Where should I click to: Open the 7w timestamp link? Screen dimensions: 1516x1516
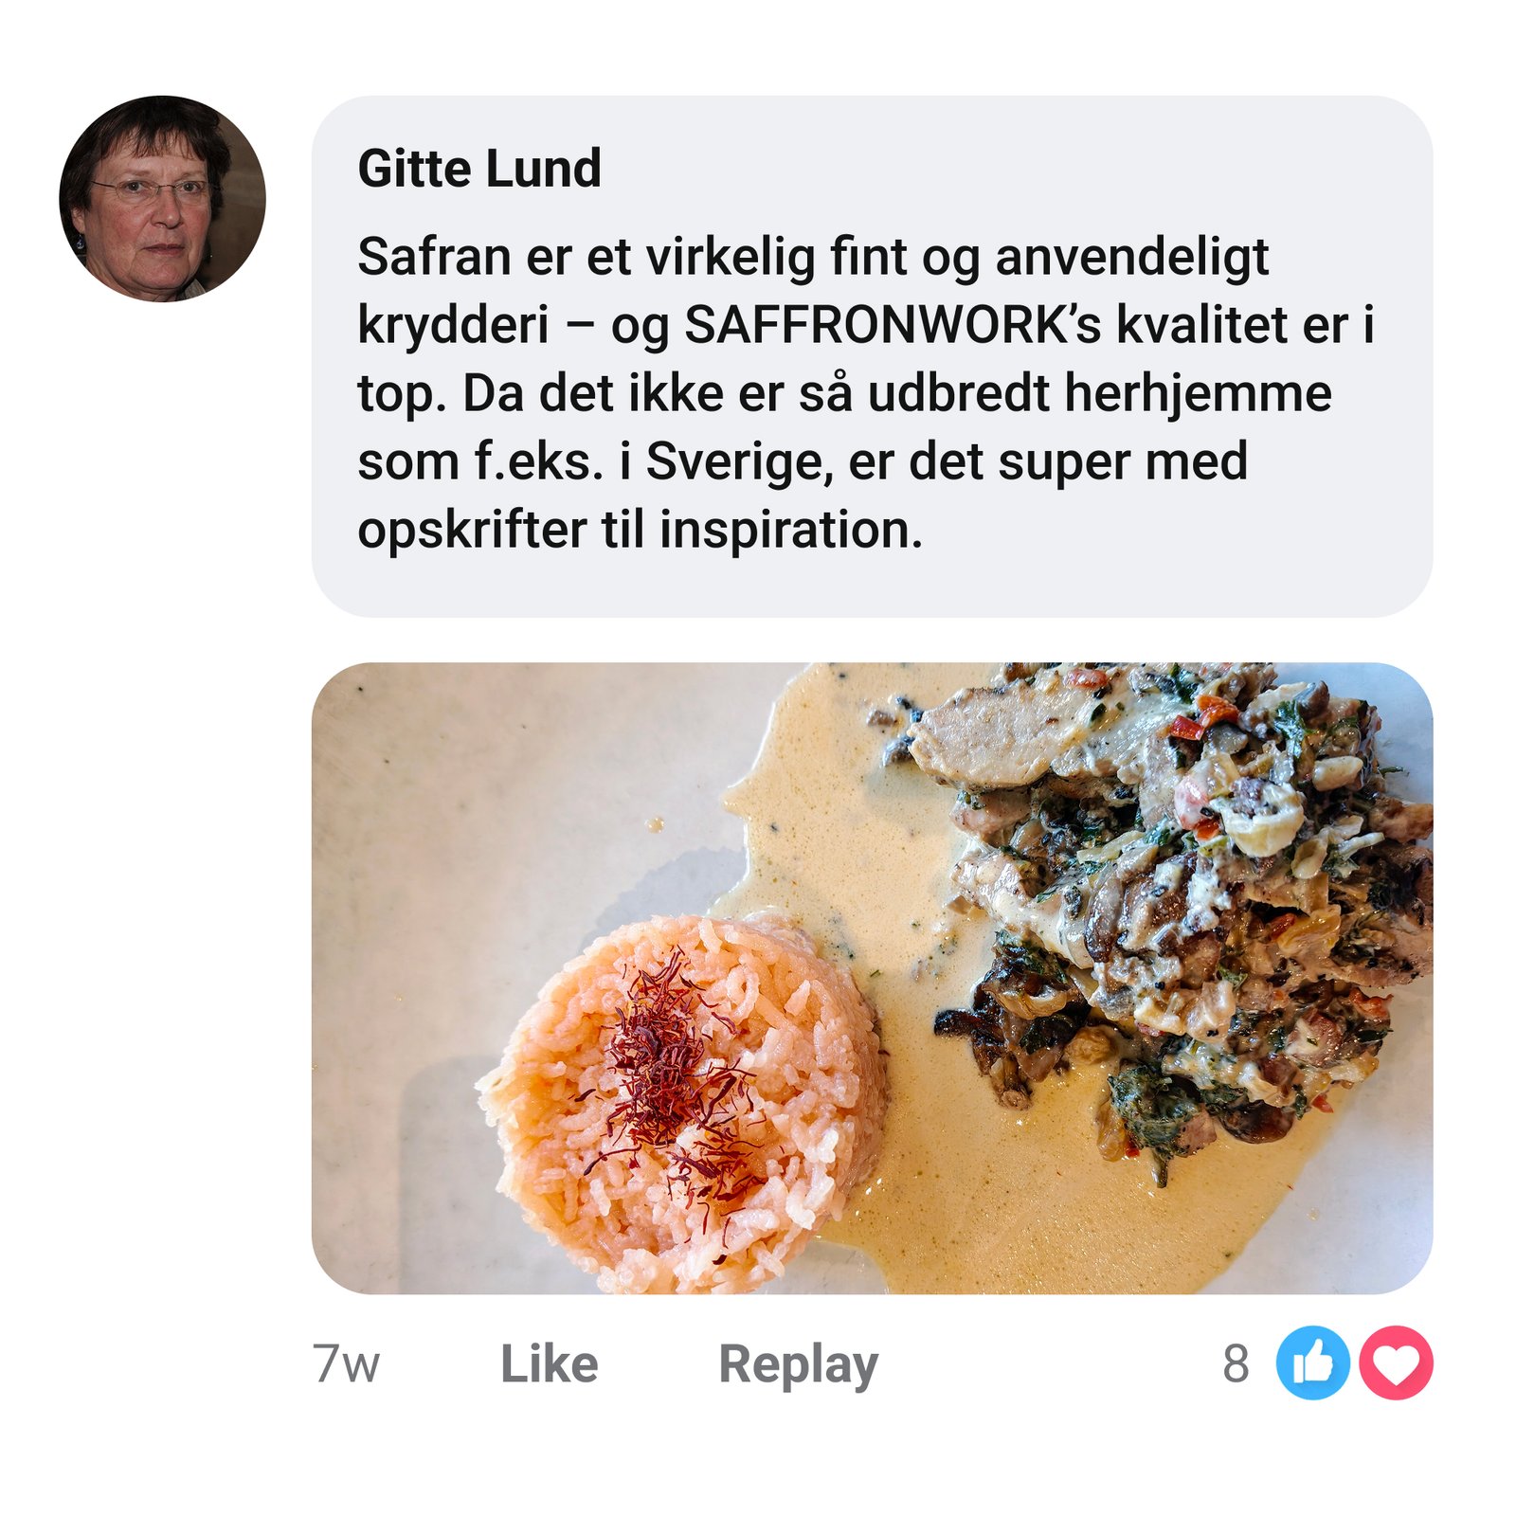pyautogui.click(x=346, y=1364)
